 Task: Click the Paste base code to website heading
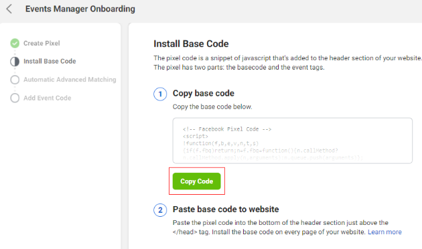(226, 210)
